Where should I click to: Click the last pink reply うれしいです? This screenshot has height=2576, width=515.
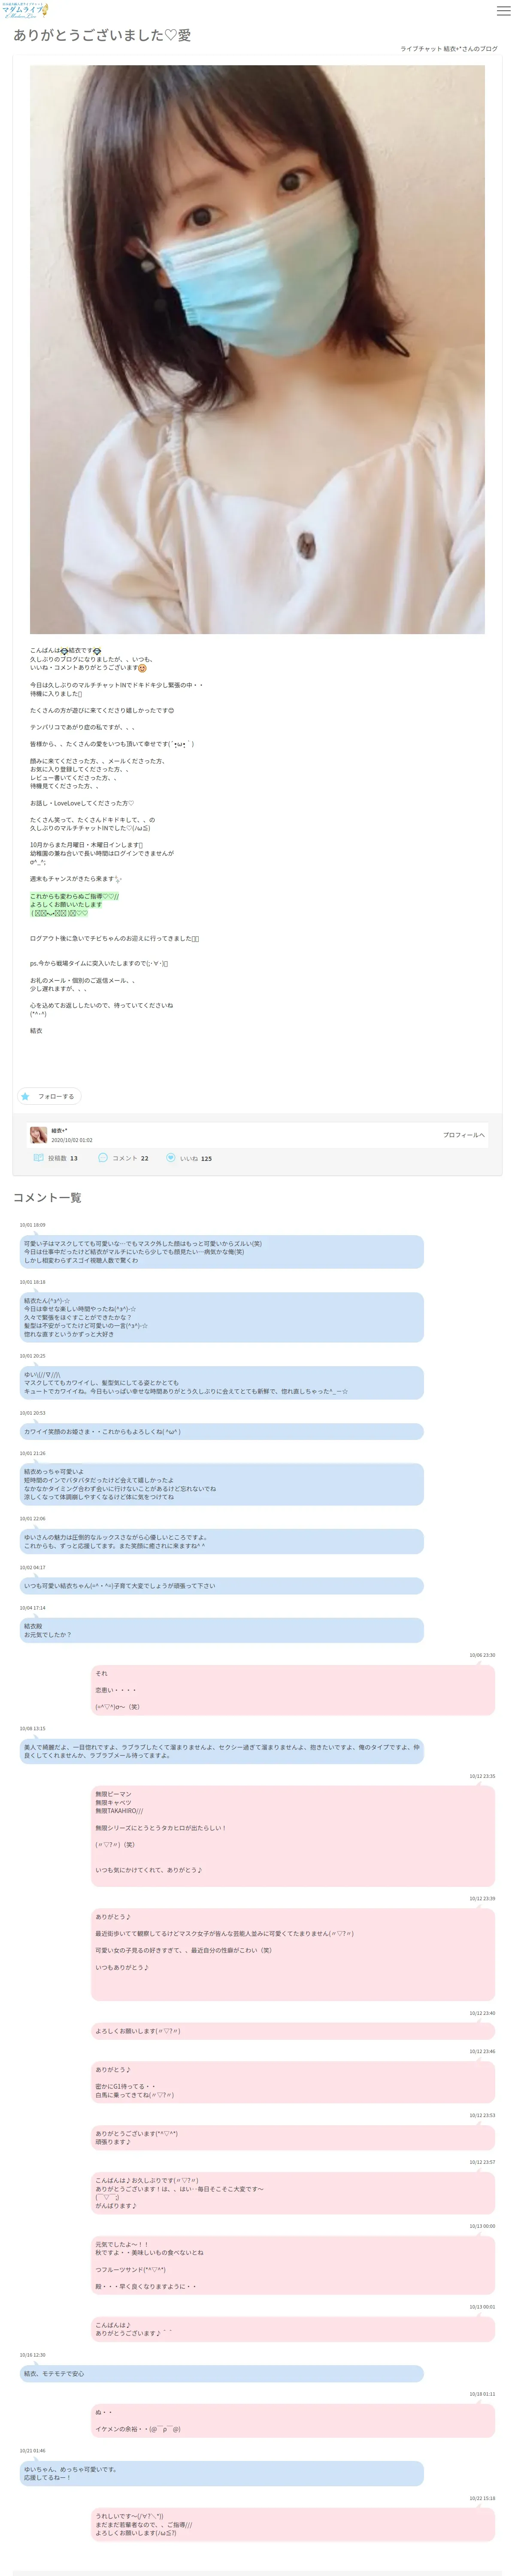click(x=293, y=2524)
